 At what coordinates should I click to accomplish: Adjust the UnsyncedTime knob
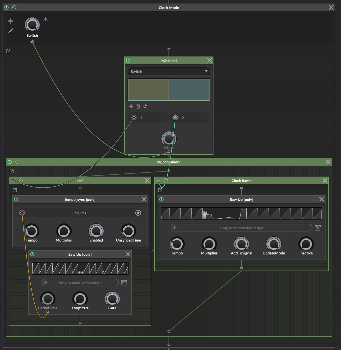click(x=129, y=231)
